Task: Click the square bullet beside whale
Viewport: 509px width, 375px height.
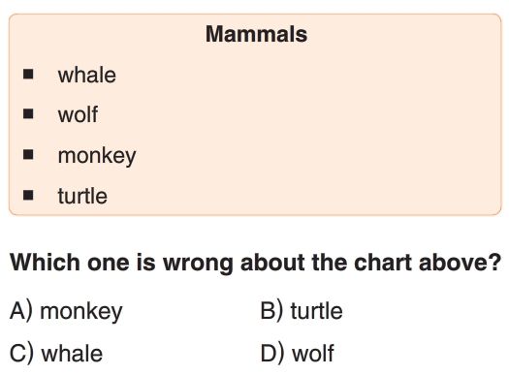Action: tap(28, 74)
